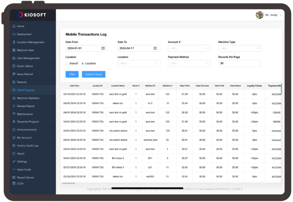Click the horizontal table scrollbar
The width and height of the screenshot is (293, 202).
tap(69, 183)
